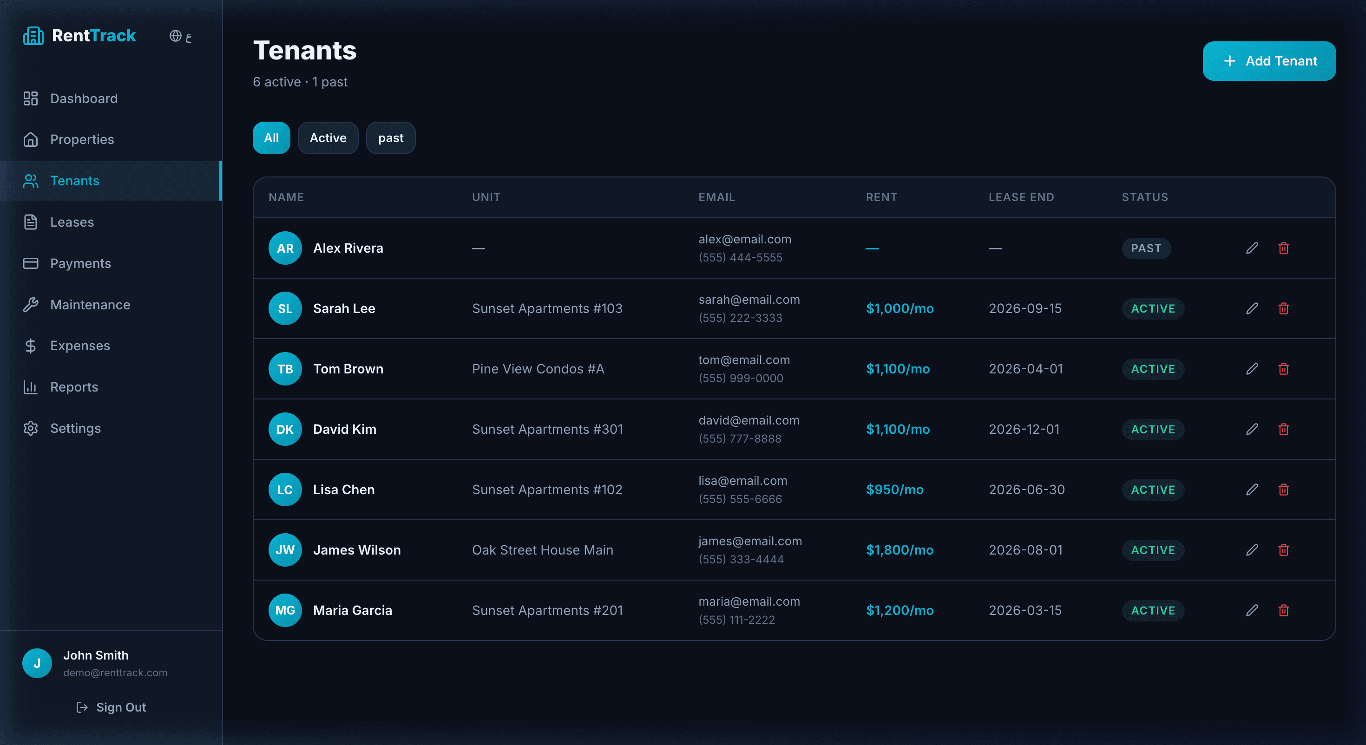The image size is (1366, 745).
Task: Switch to the Active tenants filter
Action: tap(328, 138)
